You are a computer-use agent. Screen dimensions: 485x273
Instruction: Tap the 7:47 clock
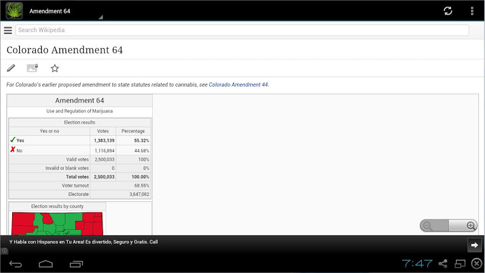point(417,264)
